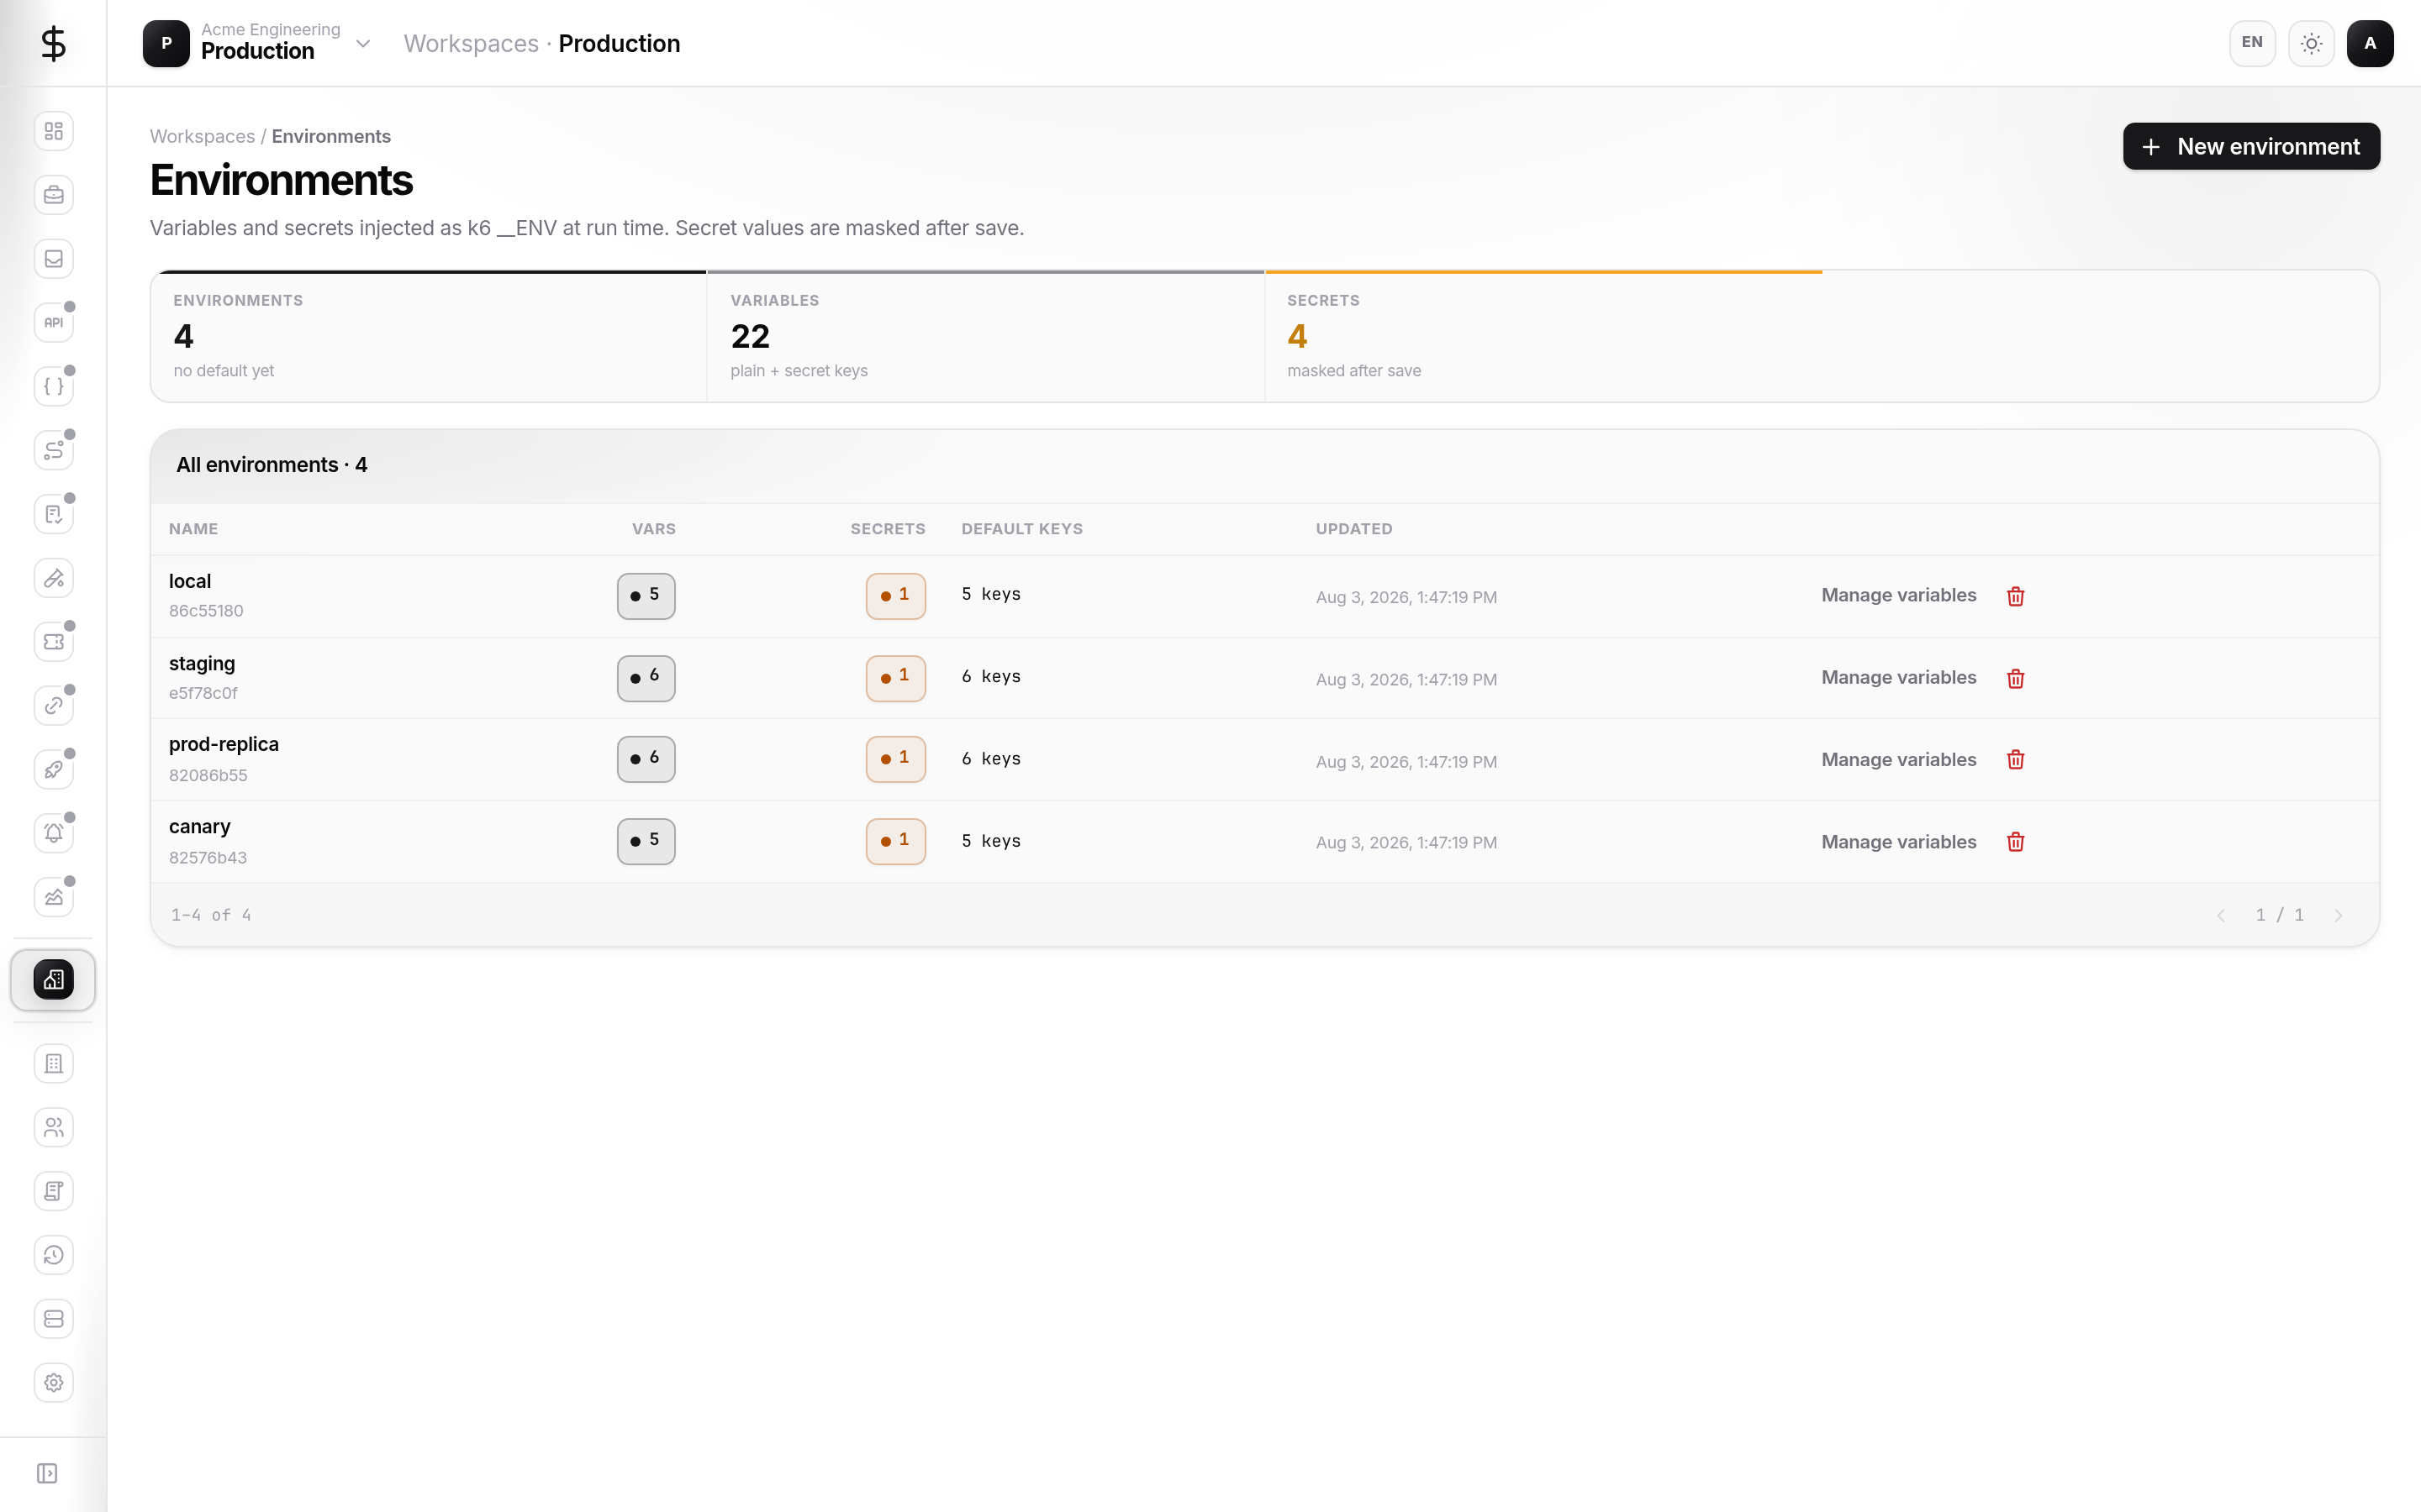
Task: Click the prod-replica environment name
Action: tap(224, 744)
